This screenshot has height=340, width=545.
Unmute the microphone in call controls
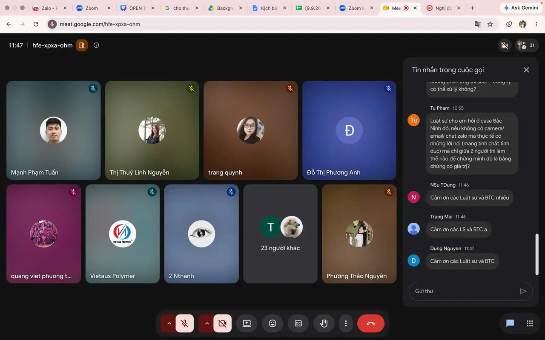click(185, 323)
